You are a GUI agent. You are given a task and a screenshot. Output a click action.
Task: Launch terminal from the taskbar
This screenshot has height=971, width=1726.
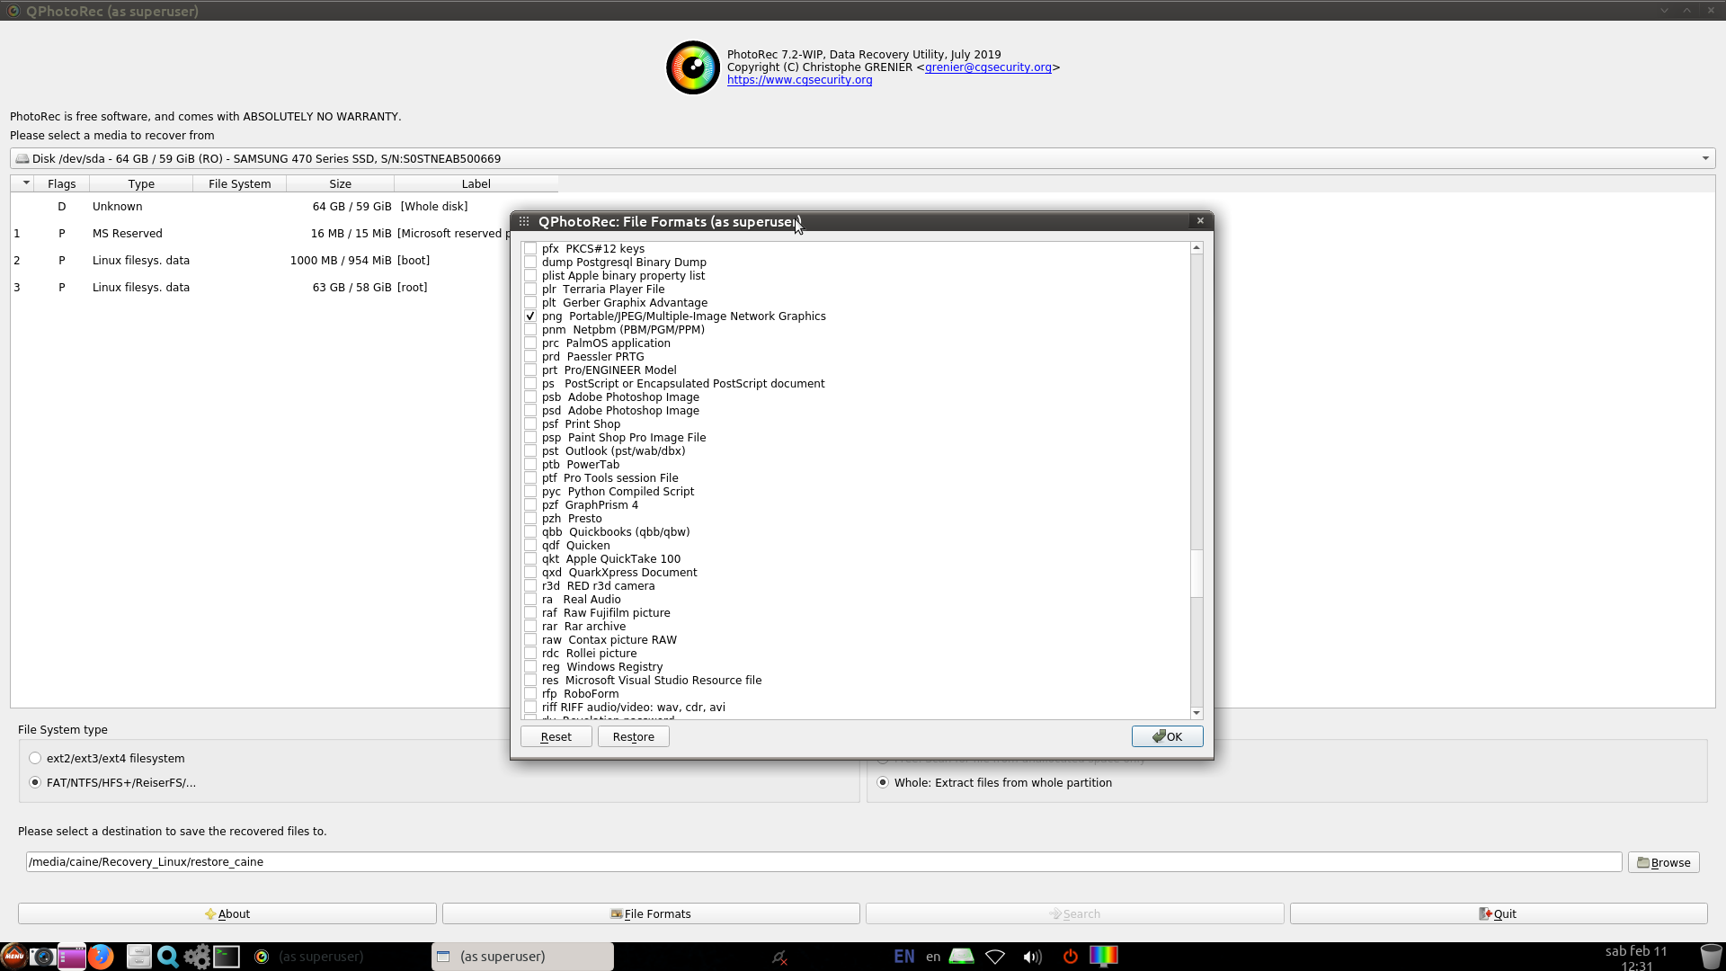click(x=227, y=956)
